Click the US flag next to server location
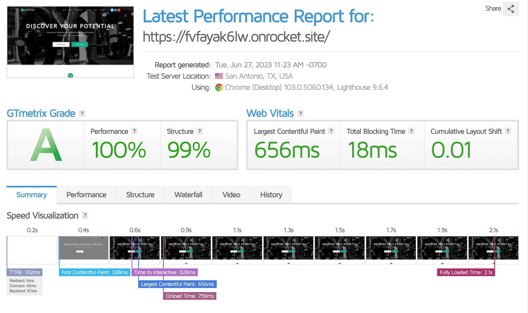The height and width of the screenshot is (313, 528). coord(219,76)
